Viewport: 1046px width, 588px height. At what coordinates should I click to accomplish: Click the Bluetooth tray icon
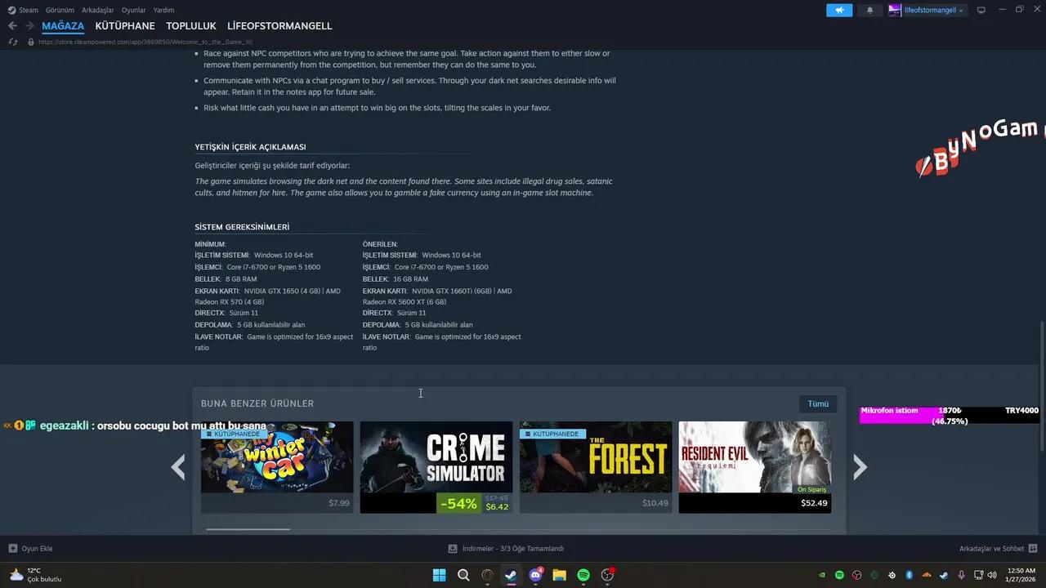pyautogui.click(x=909, y=575)
